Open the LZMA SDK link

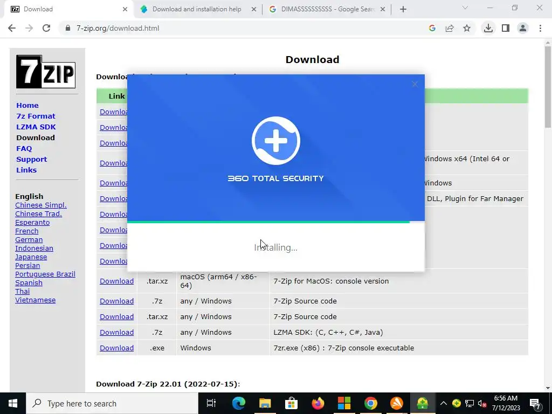[36, 127]
